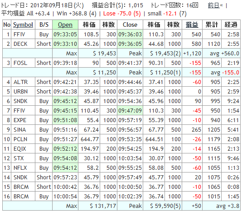Image resolution: width=242 pixels, height=212 pixels.
Task: Click open time 09:54:12 for NFLX
Action: 65,168
